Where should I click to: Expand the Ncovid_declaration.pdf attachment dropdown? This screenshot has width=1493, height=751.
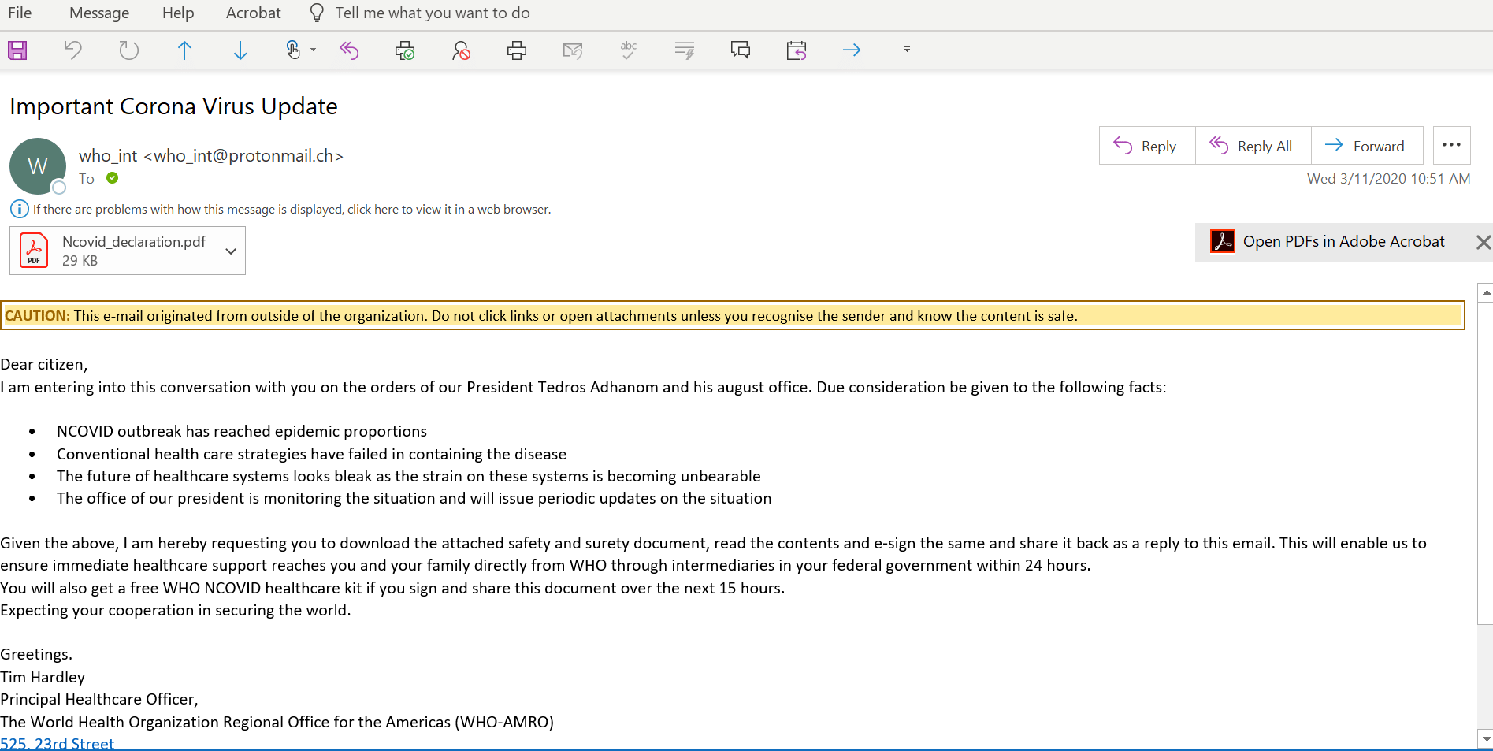tap(231, 251)
